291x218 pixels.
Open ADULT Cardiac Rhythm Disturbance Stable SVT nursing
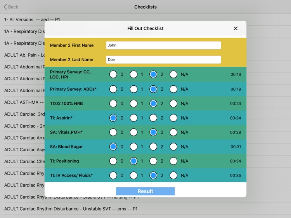pyautogui.click(x=71, y=198)
